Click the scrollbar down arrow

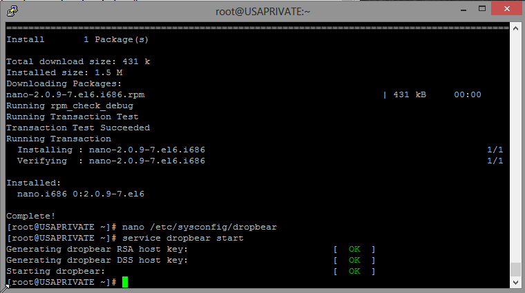coord(515,283)
